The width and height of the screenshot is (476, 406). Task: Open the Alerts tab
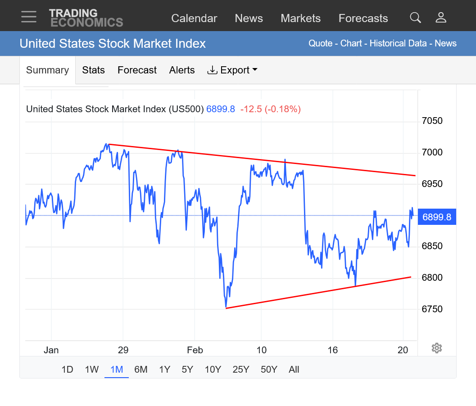point(182,70)
